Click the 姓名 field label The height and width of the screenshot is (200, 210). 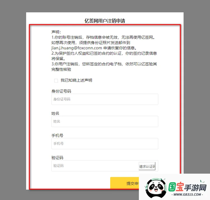coord(55,113)
